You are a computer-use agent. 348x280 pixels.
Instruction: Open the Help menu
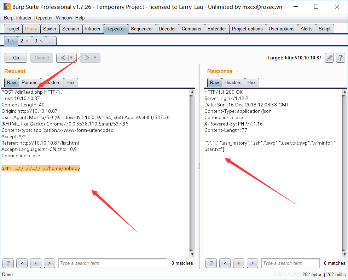(80, 18)
